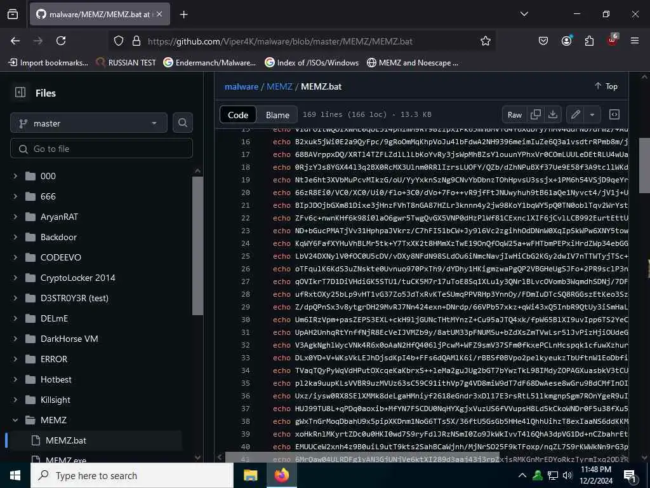Open the notification center

[630, 476]
